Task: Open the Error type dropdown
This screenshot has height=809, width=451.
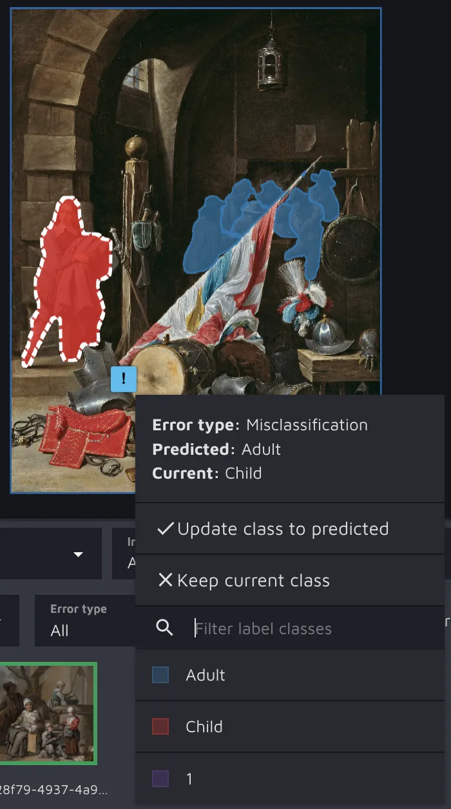Action: [x=85, y=620]
